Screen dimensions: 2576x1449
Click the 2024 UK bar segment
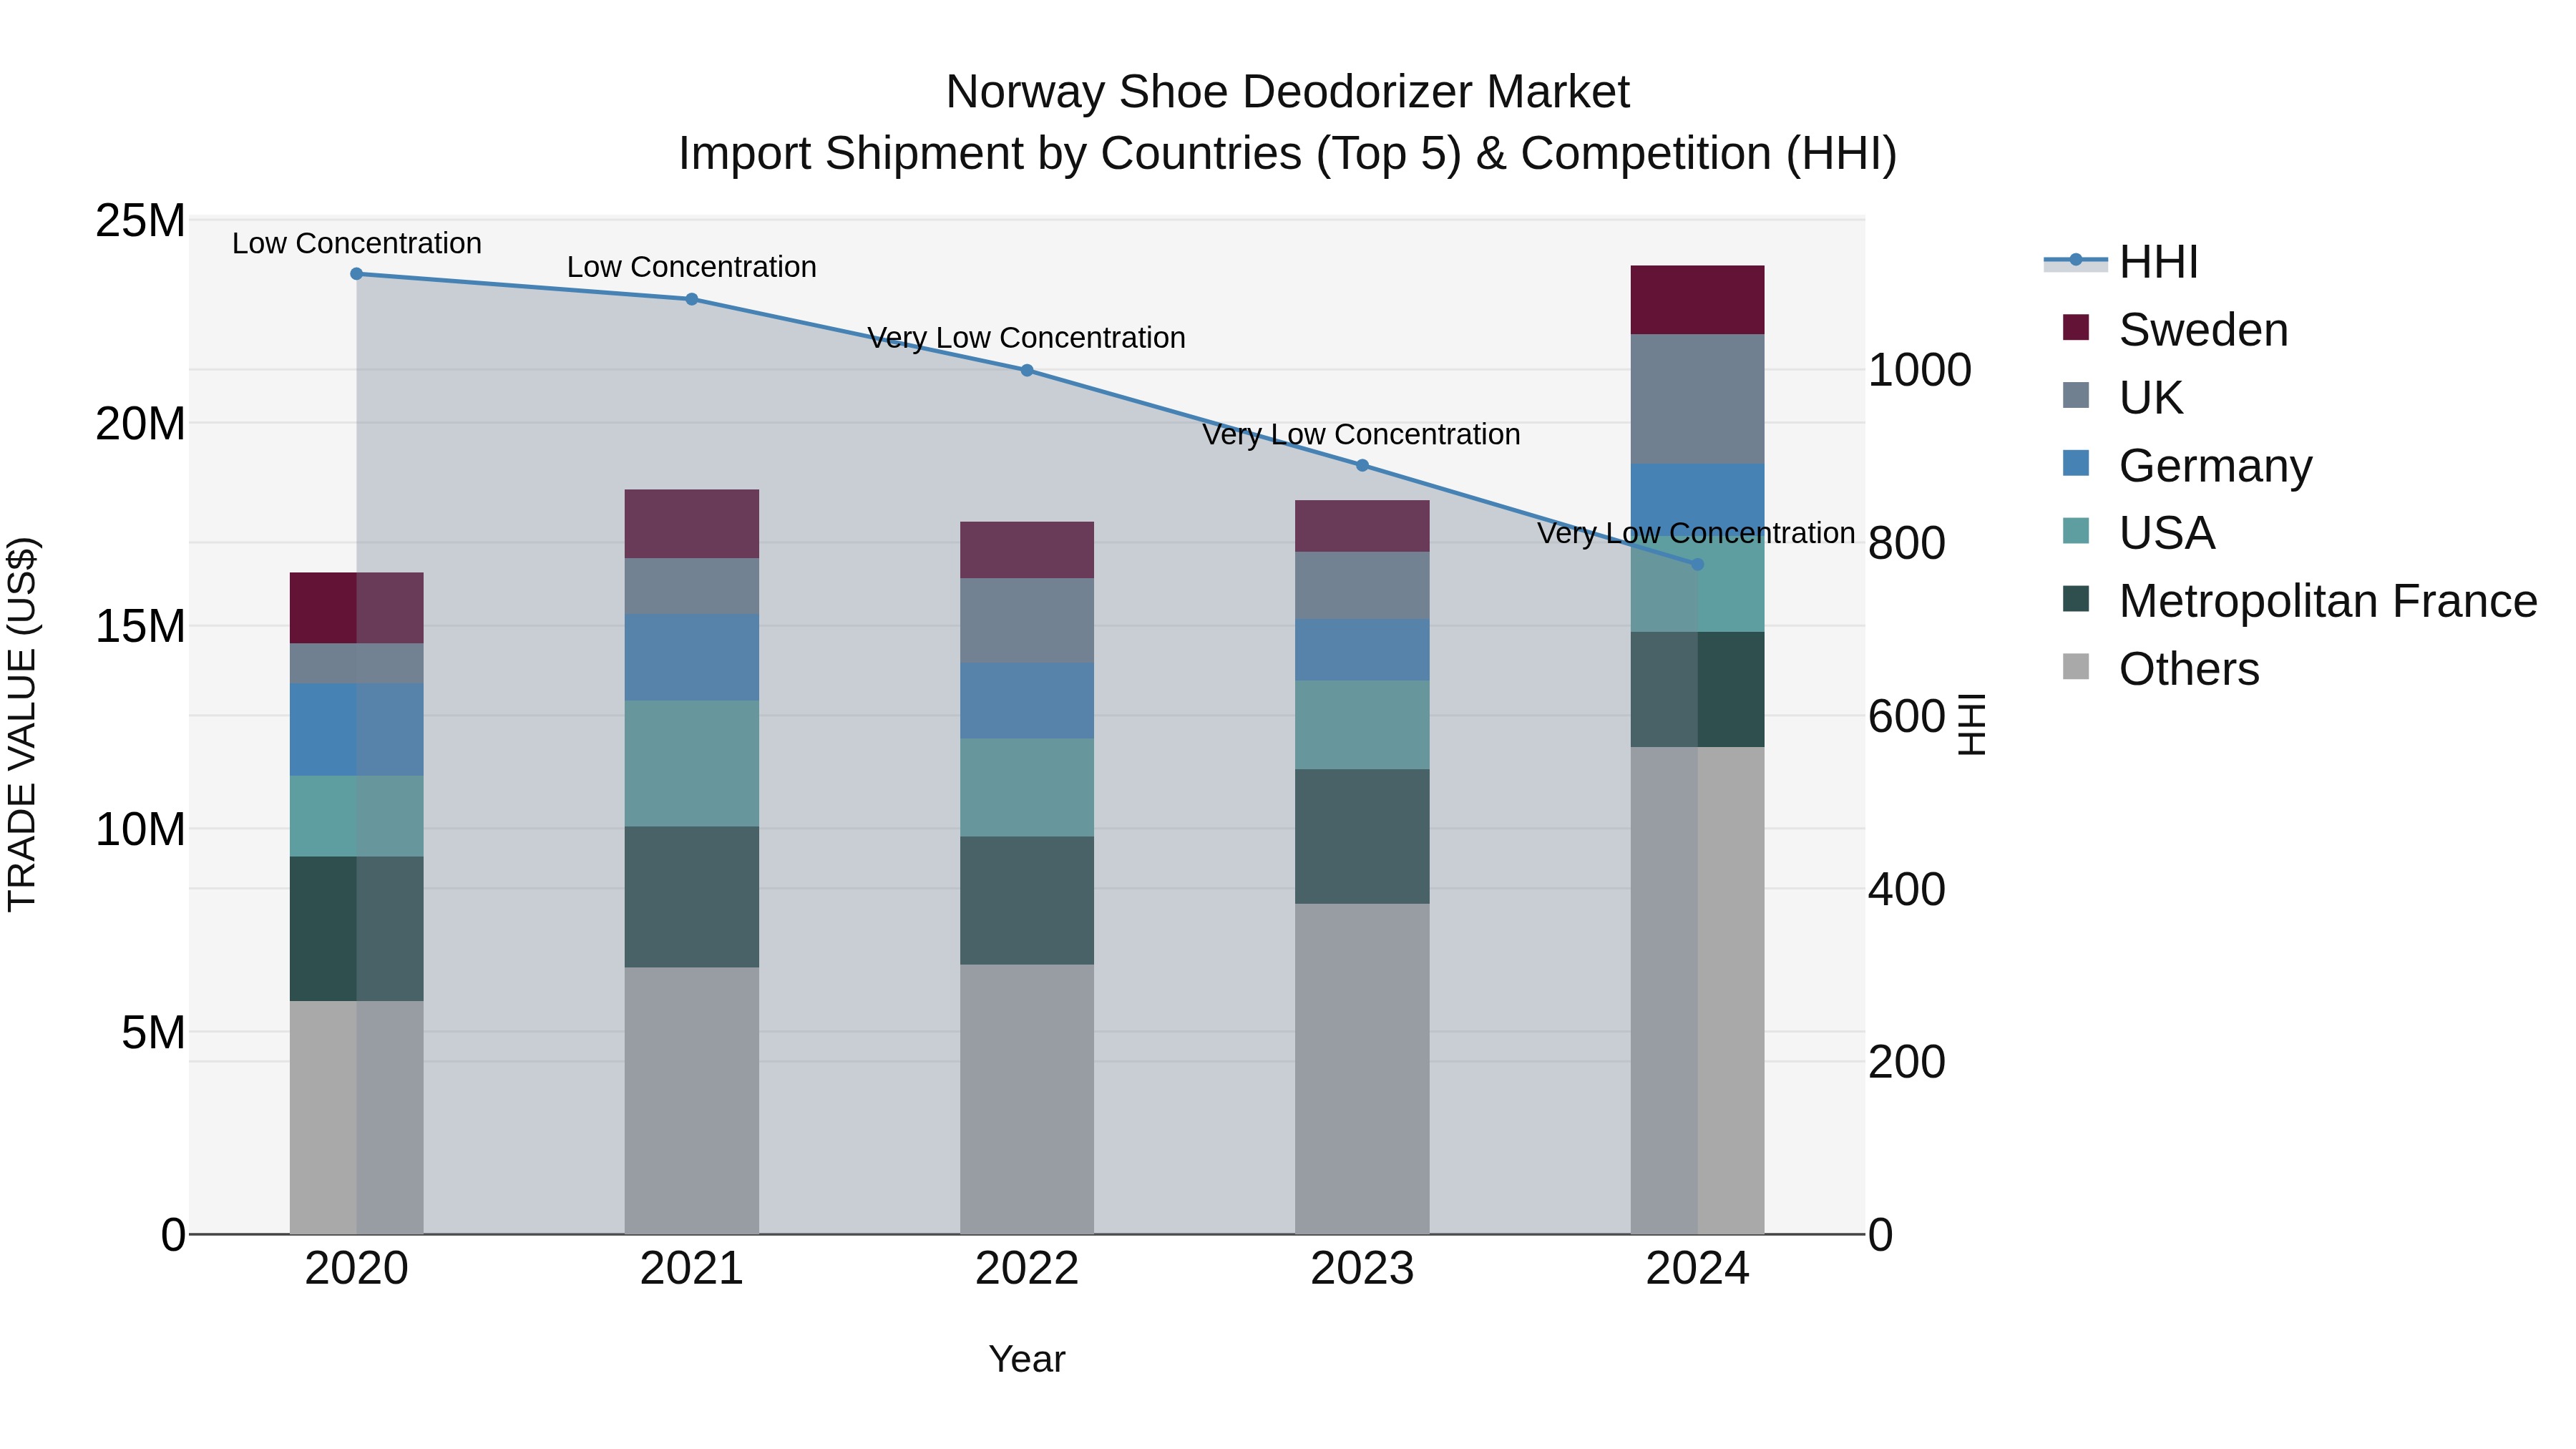[1697, 399]
